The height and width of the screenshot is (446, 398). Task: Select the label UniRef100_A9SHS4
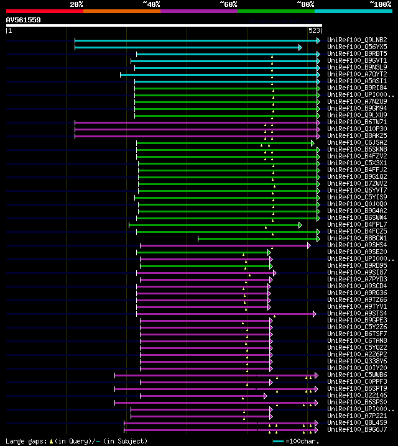point(357,245)
